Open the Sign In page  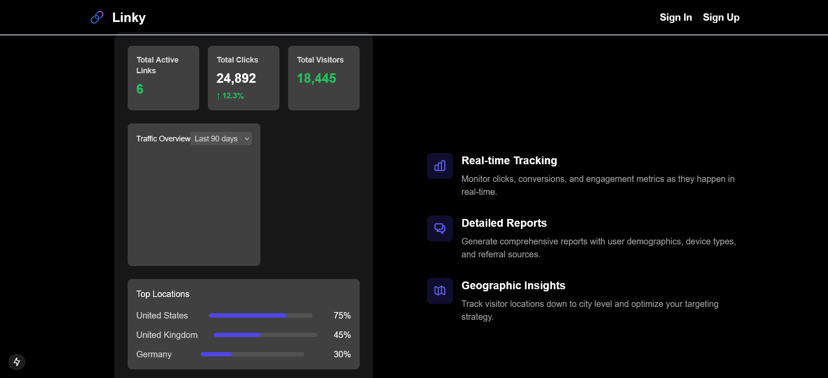pos(676,17)
